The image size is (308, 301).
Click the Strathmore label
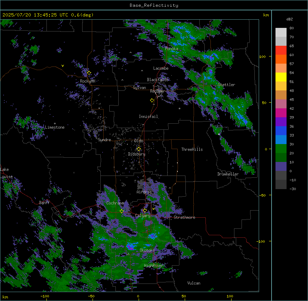[184, 217]
